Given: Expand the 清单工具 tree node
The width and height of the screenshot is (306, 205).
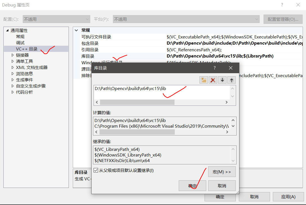Looking at the screenshot, I should 13,61.
